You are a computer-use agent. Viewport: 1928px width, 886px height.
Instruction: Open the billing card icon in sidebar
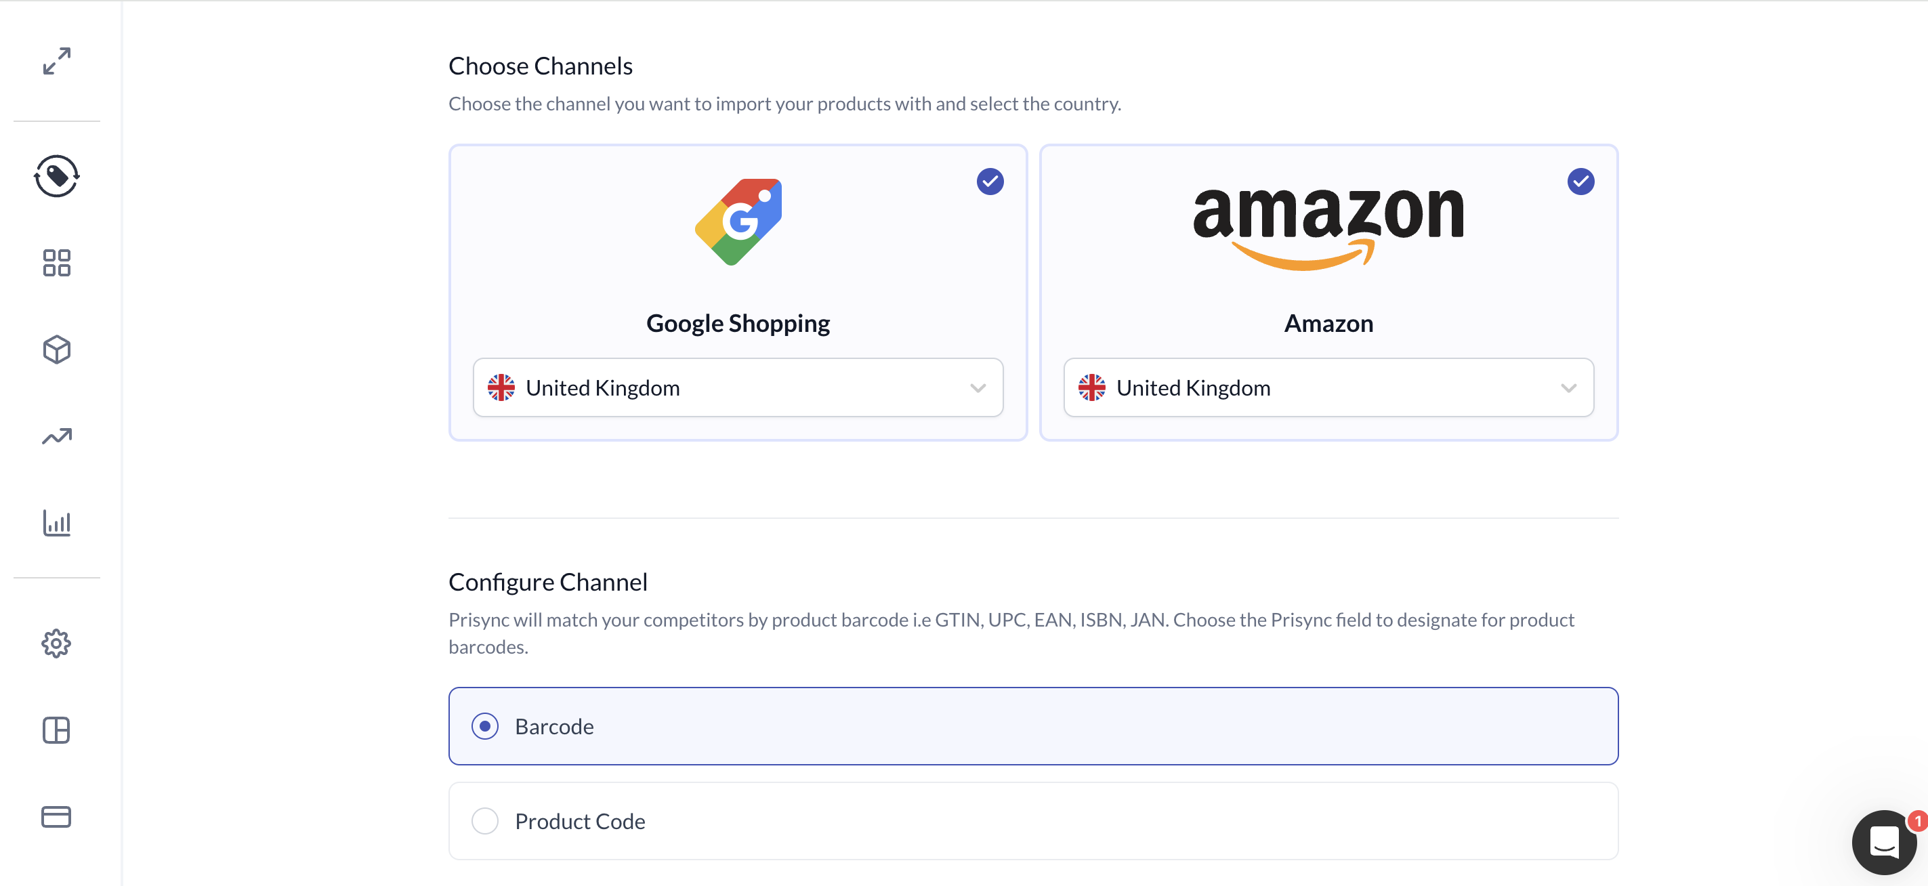[57, 816]
